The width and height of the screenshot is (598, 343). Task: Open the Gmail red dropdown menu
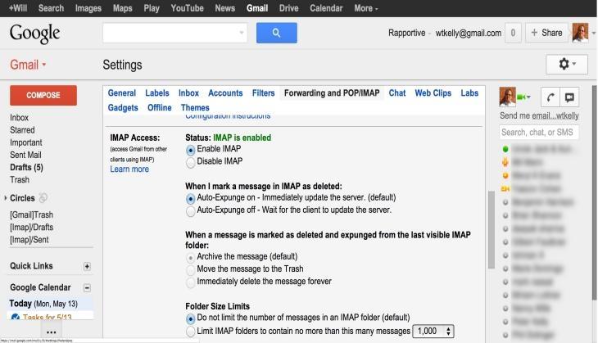[x=28, y=65]
